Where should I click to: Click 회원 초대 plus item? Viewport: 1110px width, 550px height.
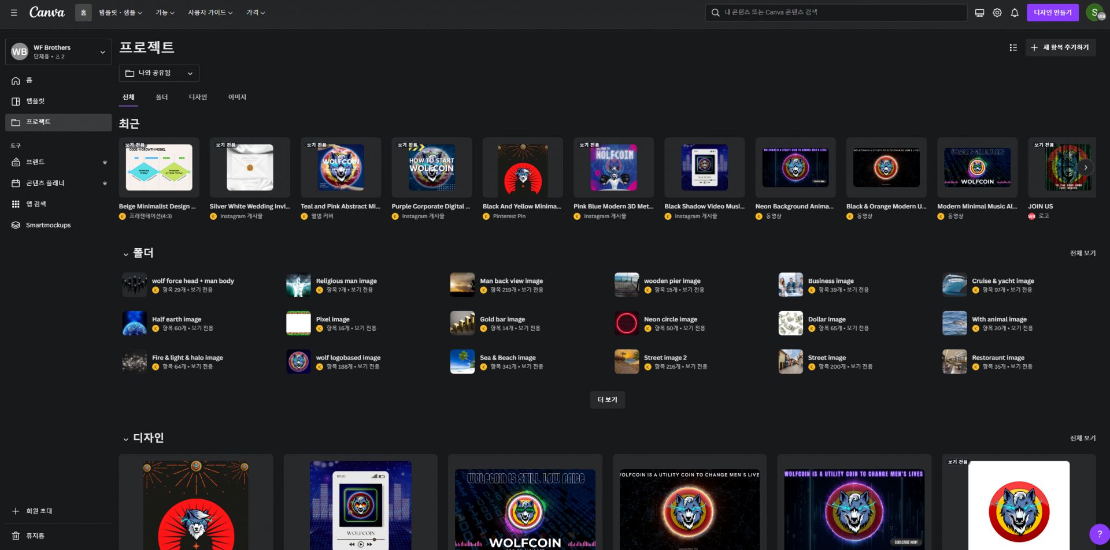pyautogui.click(x=58, y=511)
